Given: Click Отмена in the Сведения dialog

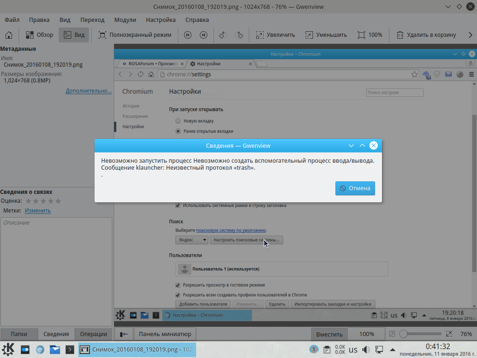Looking at the screenshot, I should click(x=355, y=188).
